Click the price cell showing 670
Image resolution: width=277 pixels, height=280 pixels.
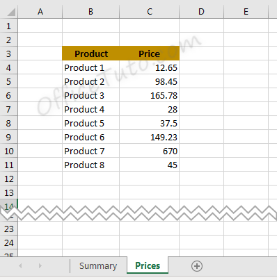pyautogui.click(x=150, y=151)
